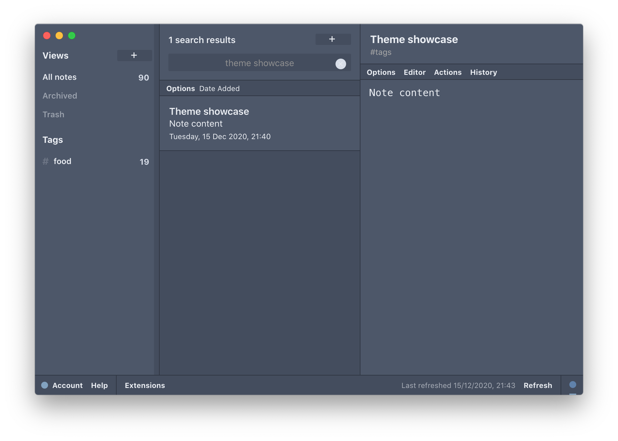Open the note editor Options menu

(x=381, y=72)
